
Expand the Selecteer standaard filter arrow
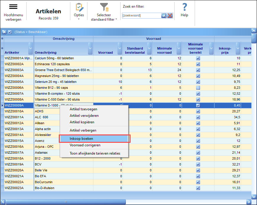click(x=116, y=19)
